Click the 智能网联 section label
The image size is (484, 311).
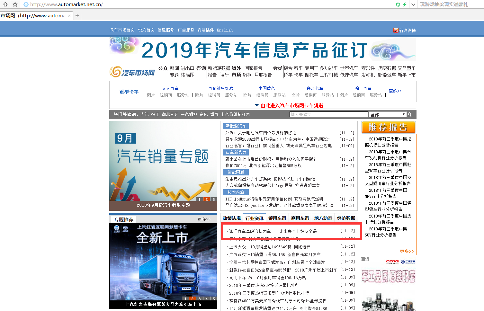tap(236, 173)
